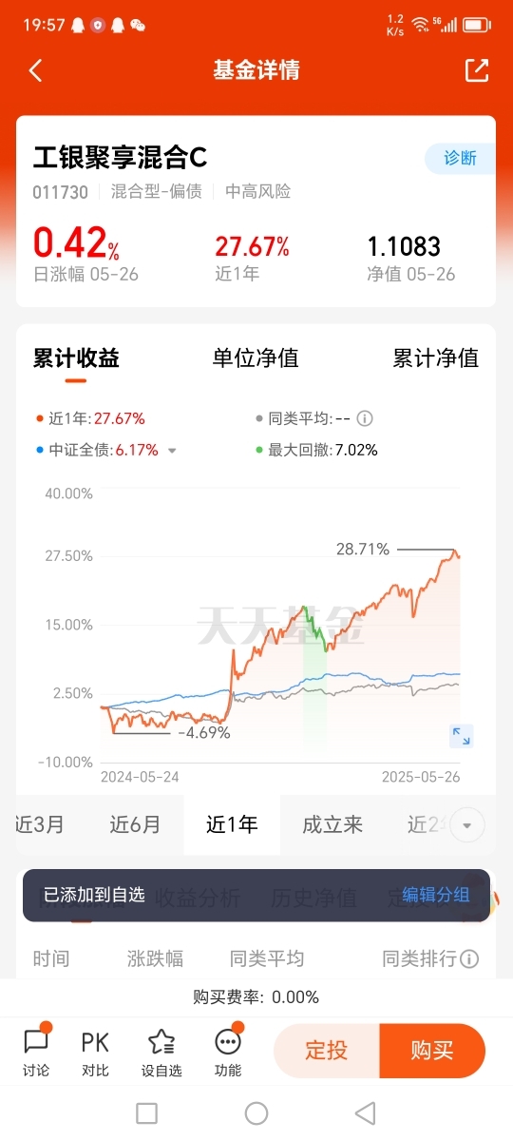Screen dimensions: 513x1141
Task: Tap the back arrow icon
Action: coord(36,70)
